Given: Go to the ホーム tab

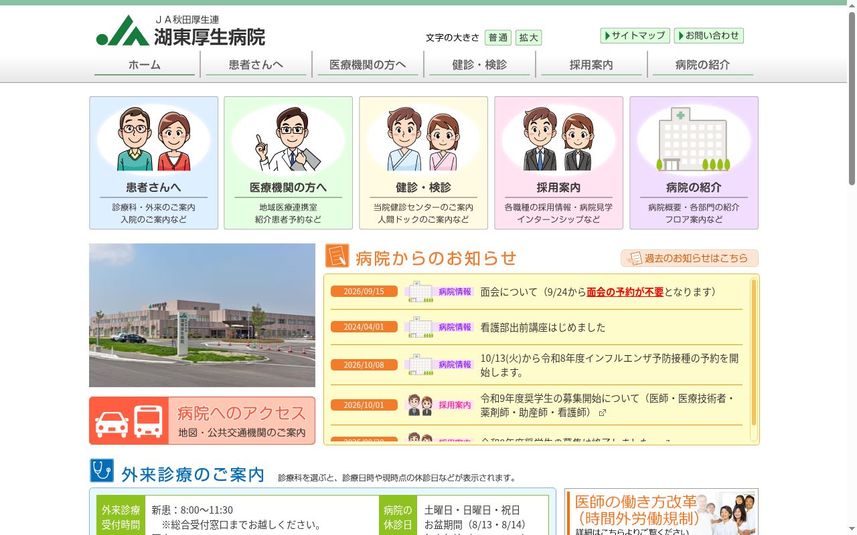Looking at the screenshot, I should (x=145, y=65).
